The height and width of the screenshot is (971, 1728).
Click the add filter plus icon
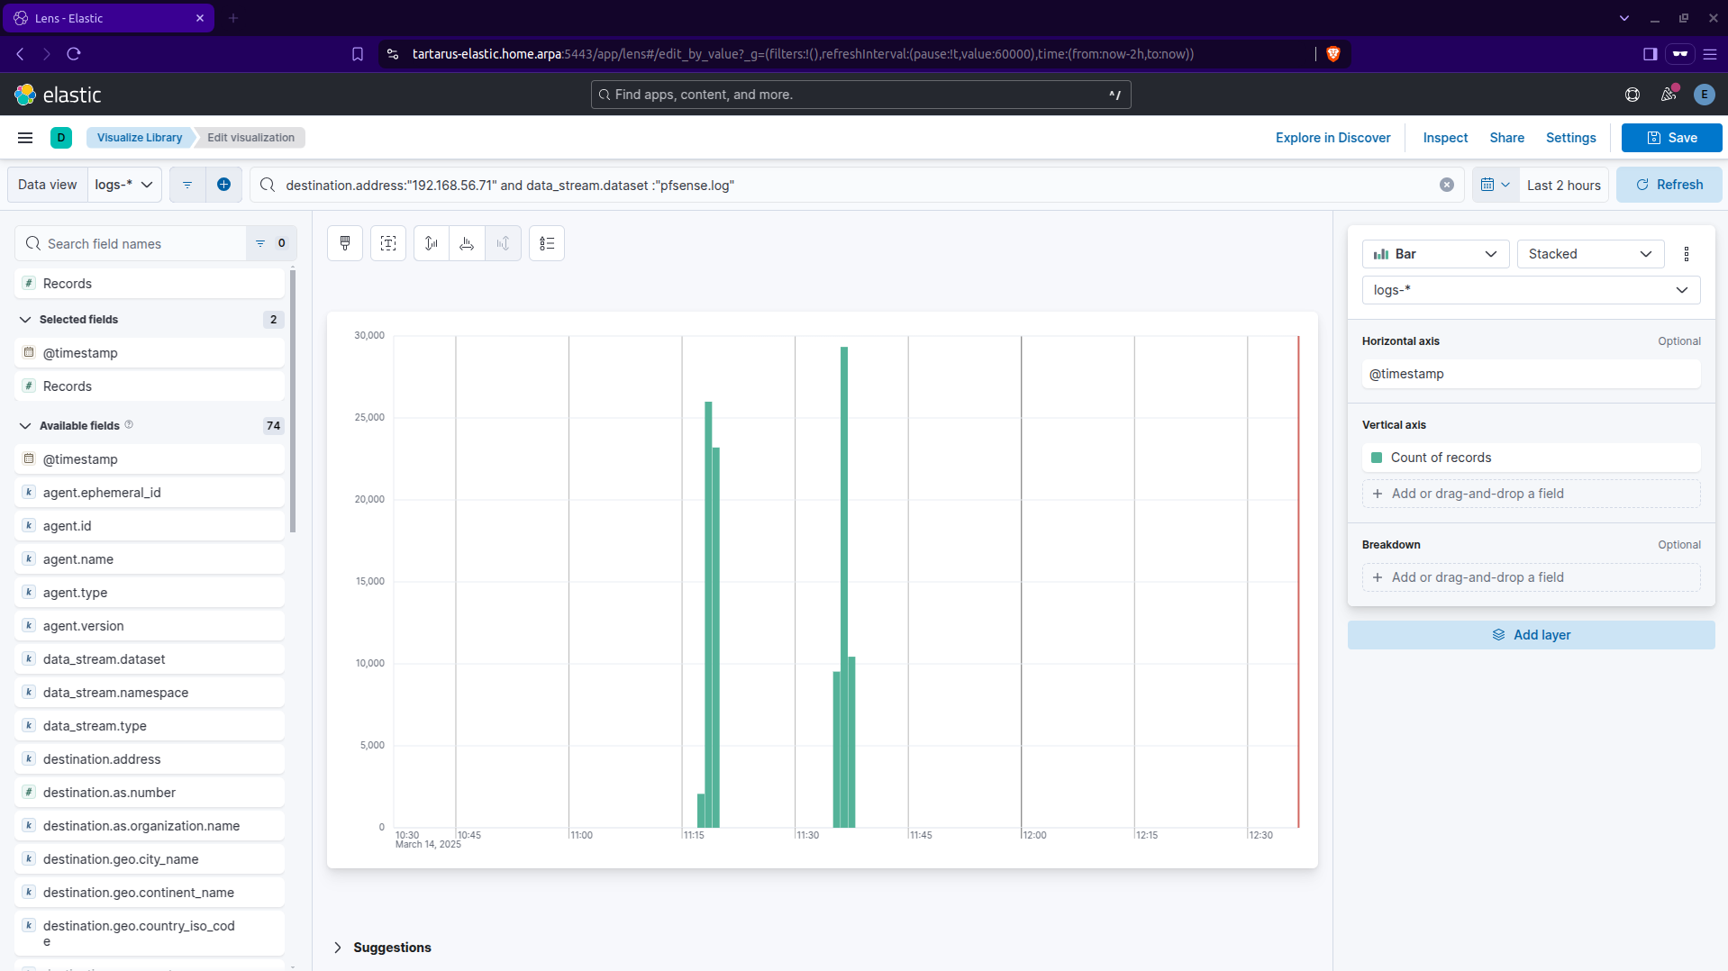223,185
